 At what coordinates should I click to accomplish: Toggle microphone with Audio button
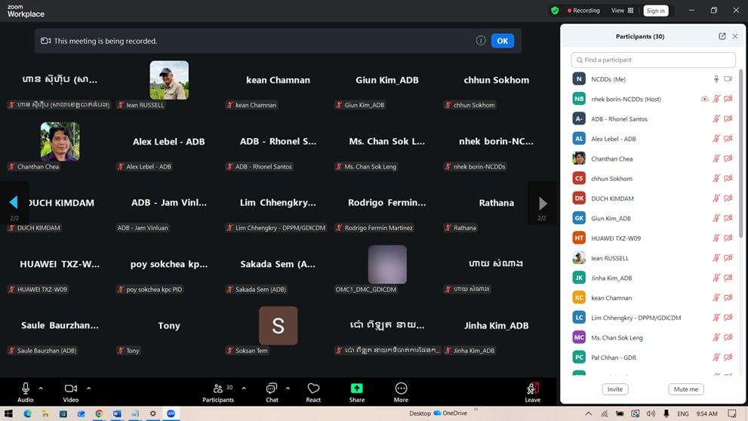[x=25, y=389]
